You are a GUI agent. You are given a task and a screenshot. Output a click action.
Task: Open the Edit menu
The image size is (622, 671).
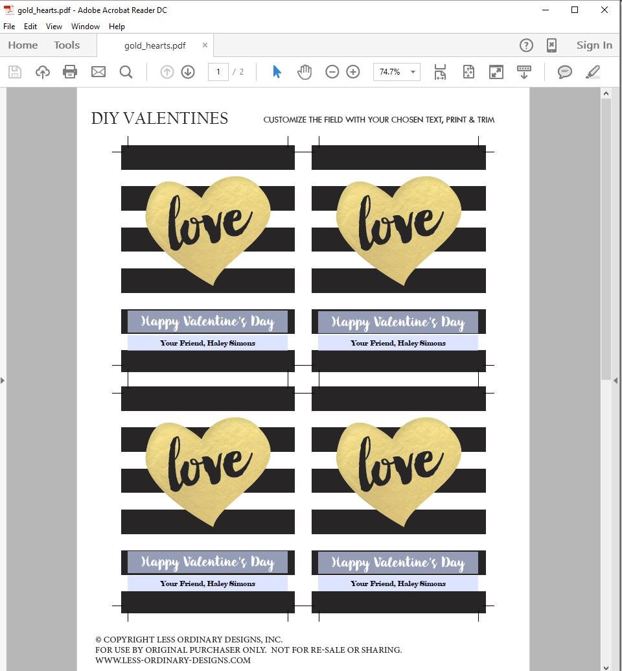[x=30, y=27]
